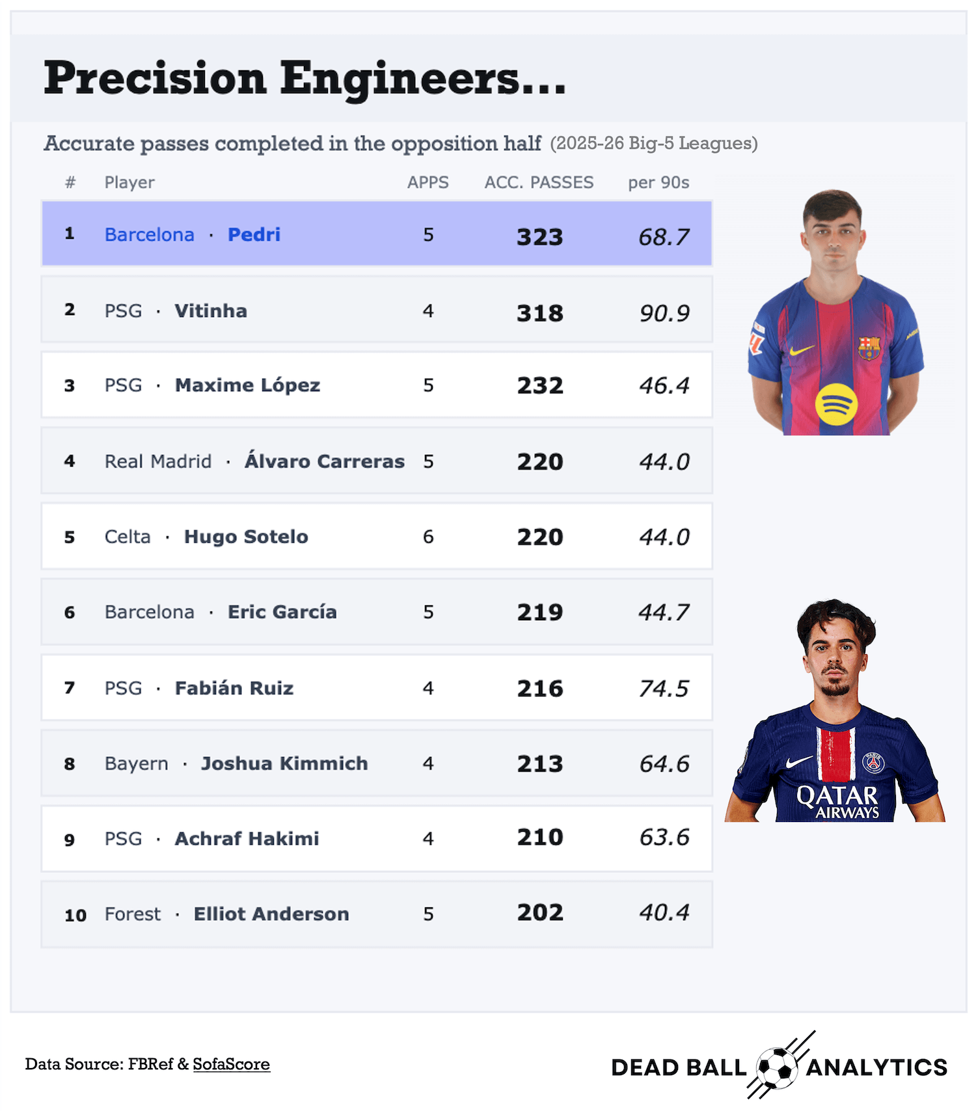Viewport: 976px width, 1111px height.
Task: Click the Dead Ball Analytics brand text
Action: coord(779,1067)
